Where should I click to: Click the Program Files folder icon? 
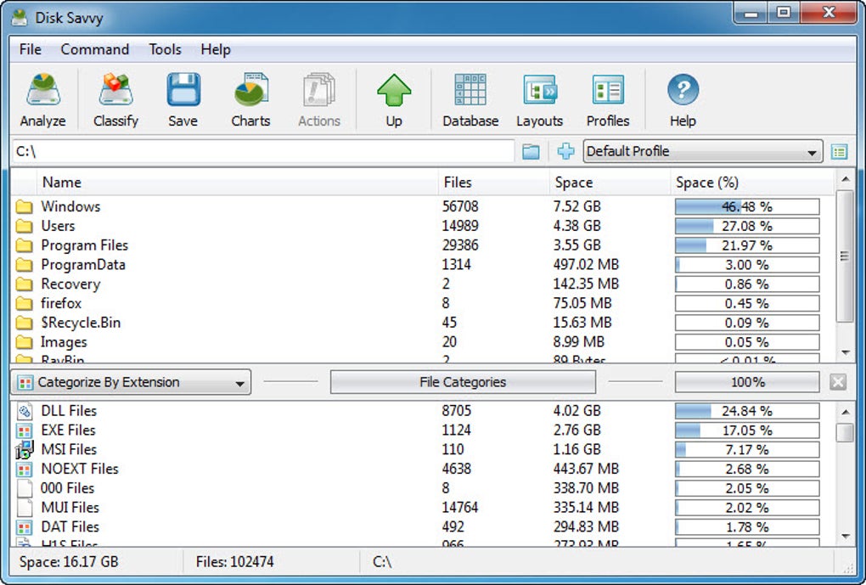[x=24, y=246]
